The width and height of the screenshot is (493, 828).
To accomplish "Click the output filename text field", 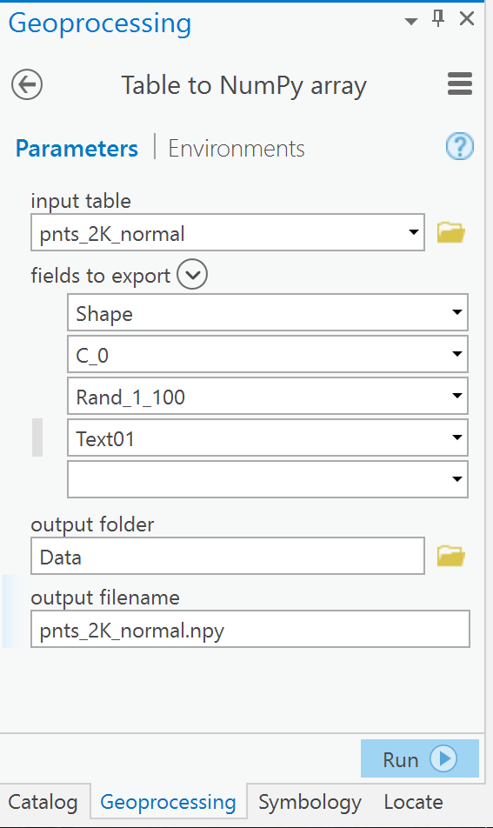I will pyautogui.click(x=250, y=630).
